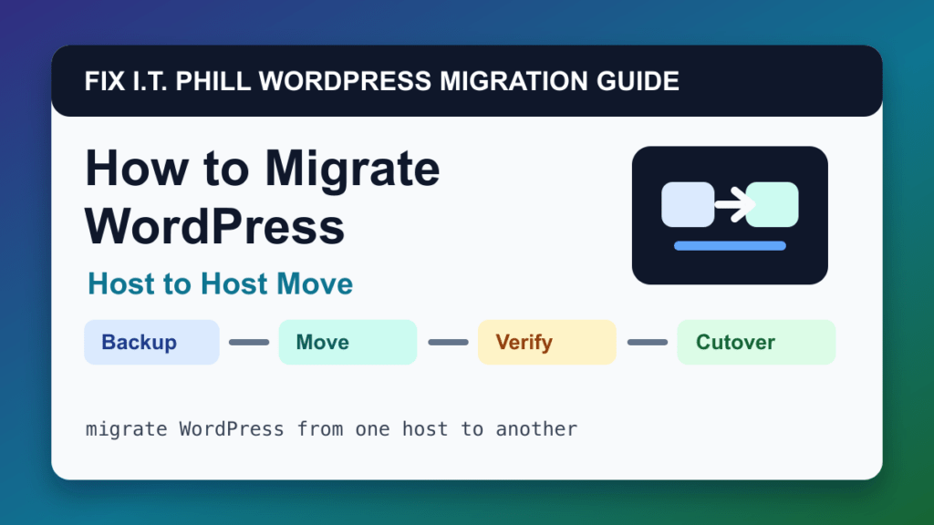Click the 'How to Migrate WordPress' heading
This screenshot has height=525, width=934.
pos(262,197)
